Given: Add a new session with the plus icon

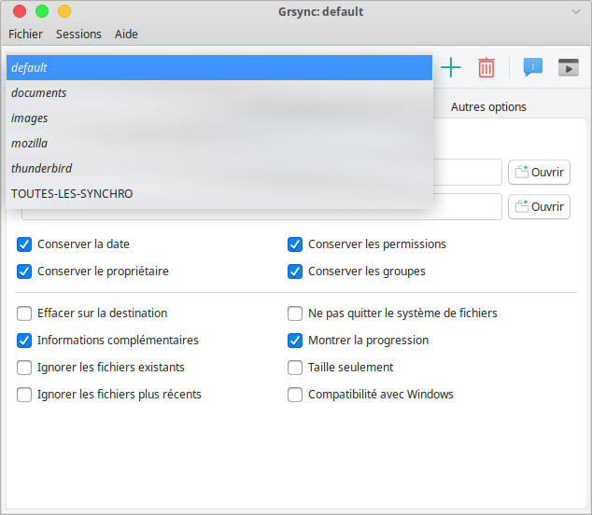Looking at the screenshot, I should tap(451, 67).
